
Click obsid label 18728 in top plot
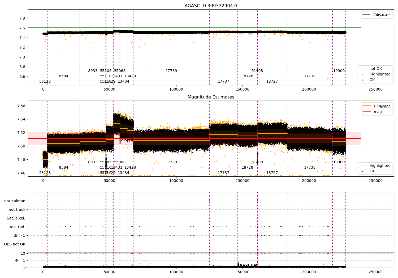[x=248, y=76]
